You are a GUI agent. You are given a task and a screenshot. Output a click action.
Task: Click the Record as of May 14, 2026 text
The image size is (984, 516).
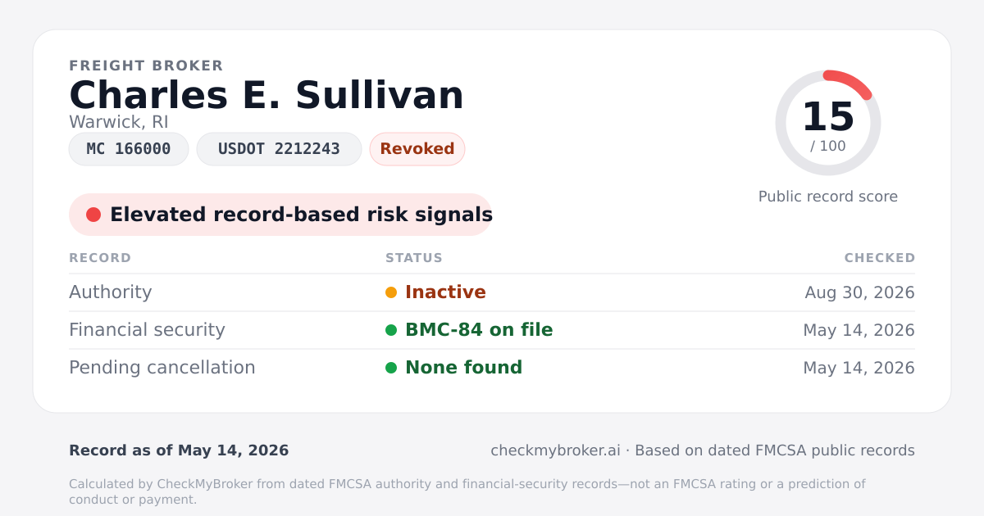[x=179, y=450]
